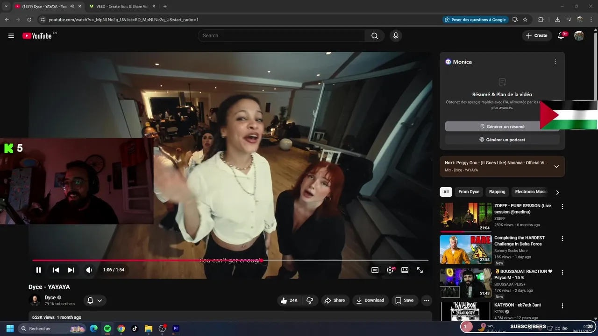598x336 pixels.
Task: Open Monica panel options menu
Action: [555, 62]
